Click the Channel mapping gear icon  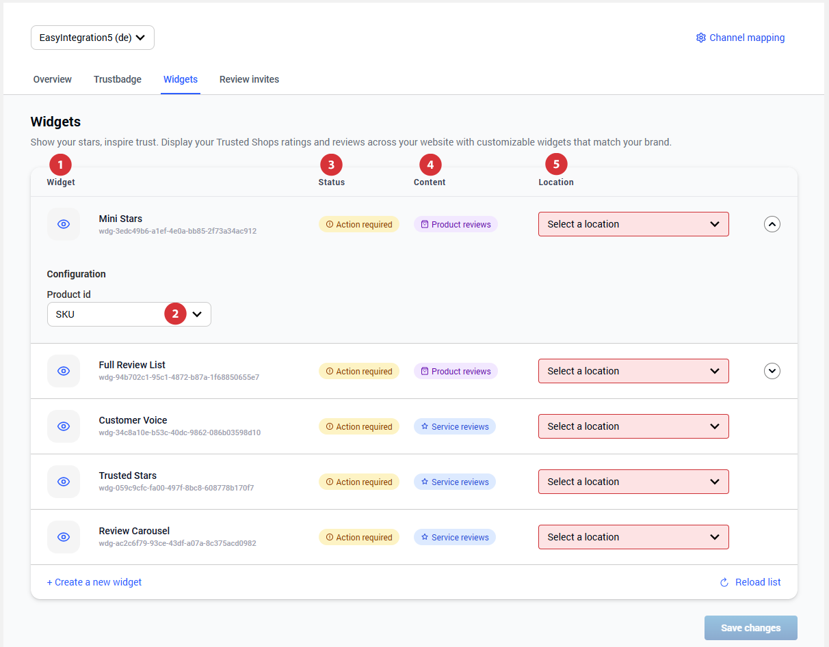(700, 38)
